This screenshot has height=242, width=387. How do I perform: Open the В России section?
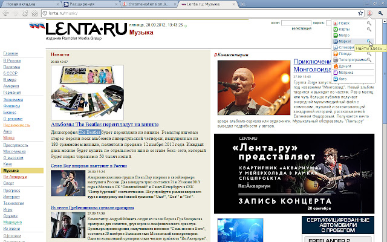[x=12, y=60]
